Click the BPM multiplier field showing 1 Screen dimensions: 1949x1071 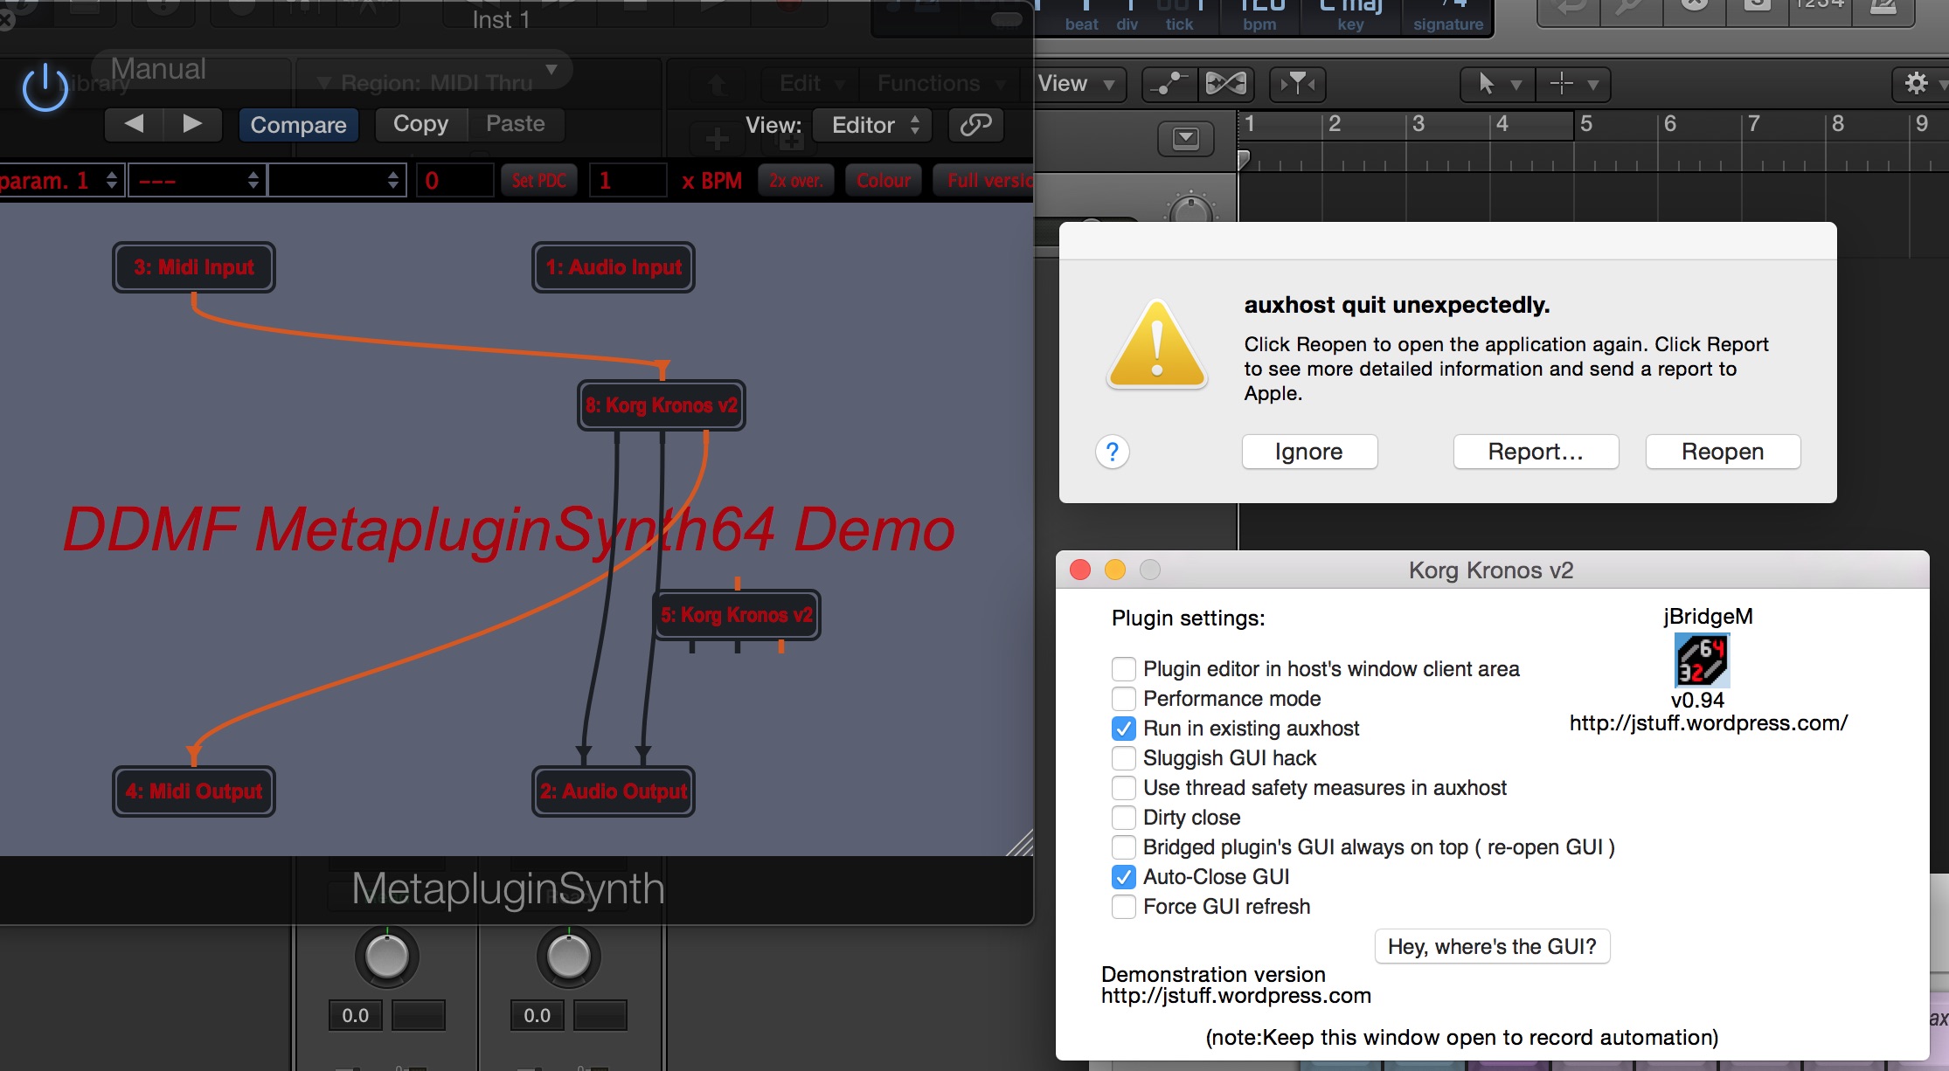point(628,181)
